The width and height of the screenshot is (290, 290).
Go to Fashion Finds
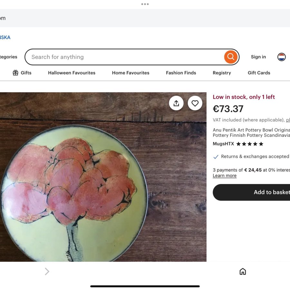click(x=181, y=73)
